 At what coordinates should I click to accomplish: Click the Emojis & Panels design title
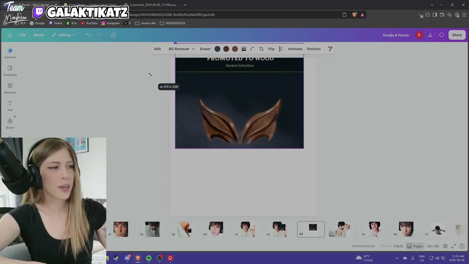click(x=396, y=35)
